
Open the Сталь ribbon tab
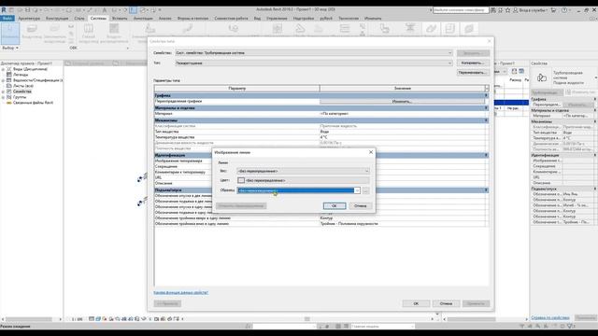click(x=79, y=19)
